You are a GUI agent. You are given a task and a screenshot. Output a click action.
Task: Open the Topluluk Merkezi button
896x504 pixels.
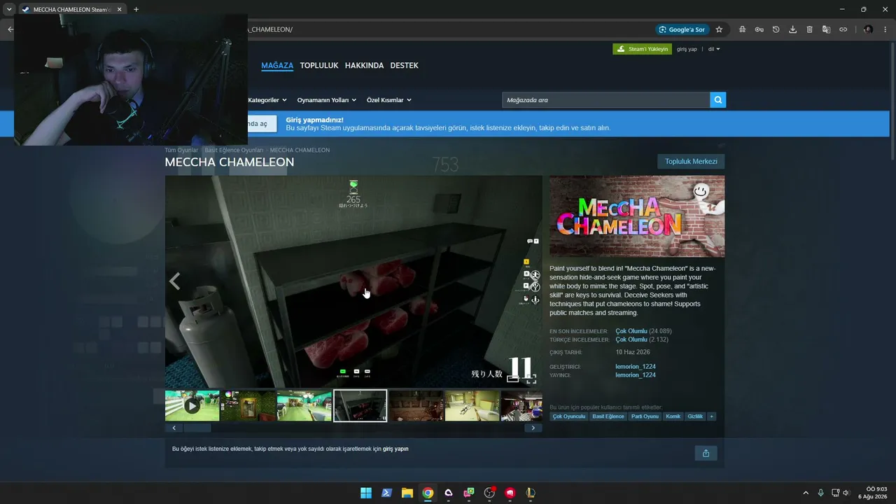tap(691, 162)
